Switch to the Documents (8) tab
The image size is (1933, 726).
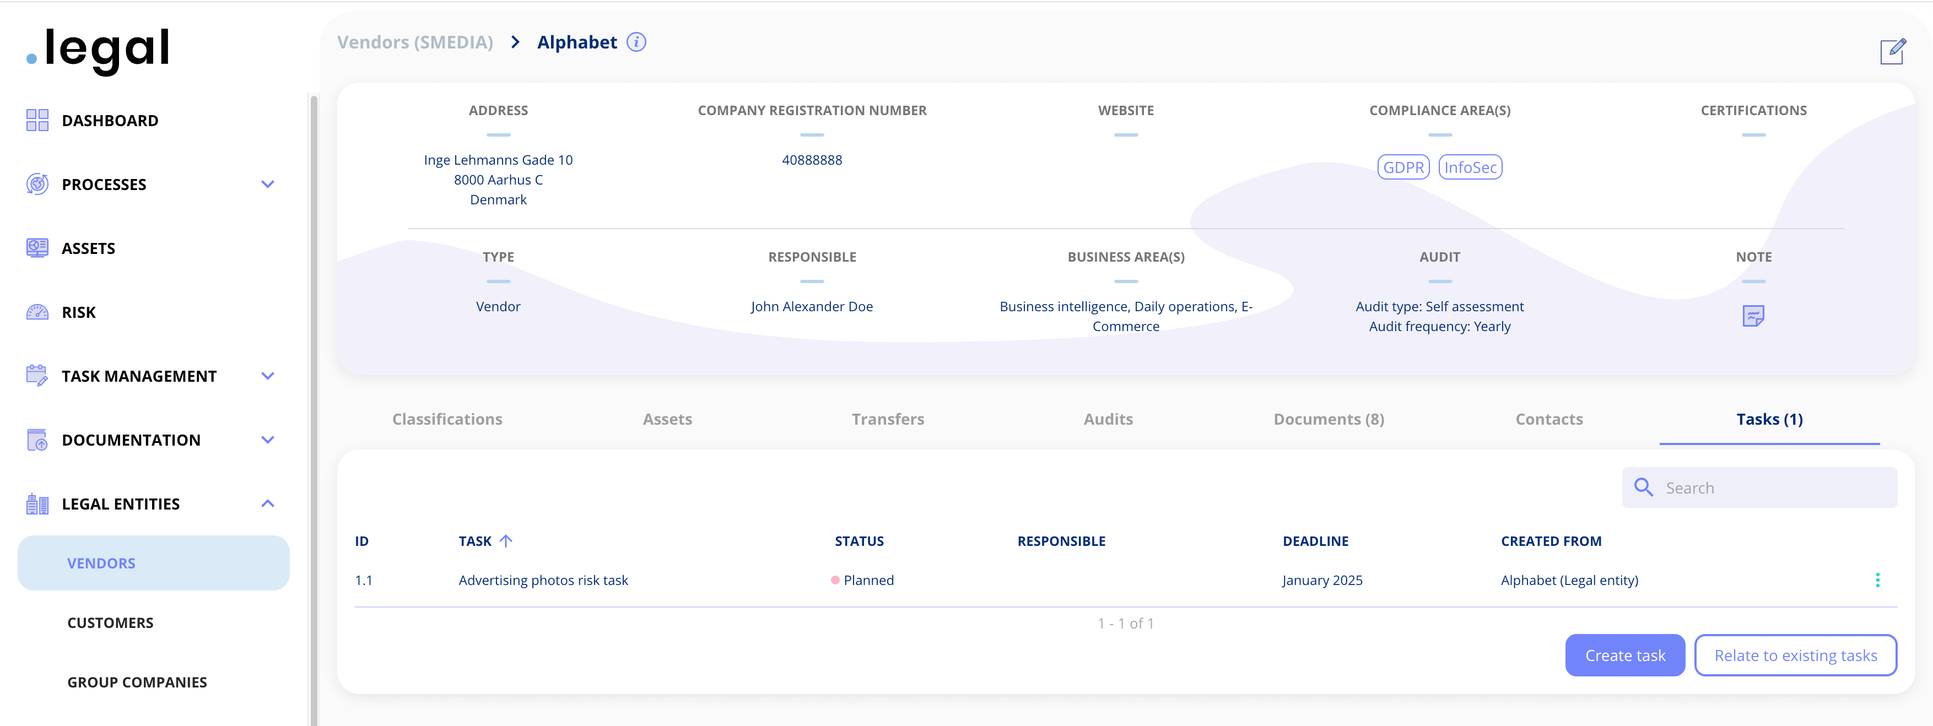pyautogui.click(x=1329, y=419)
